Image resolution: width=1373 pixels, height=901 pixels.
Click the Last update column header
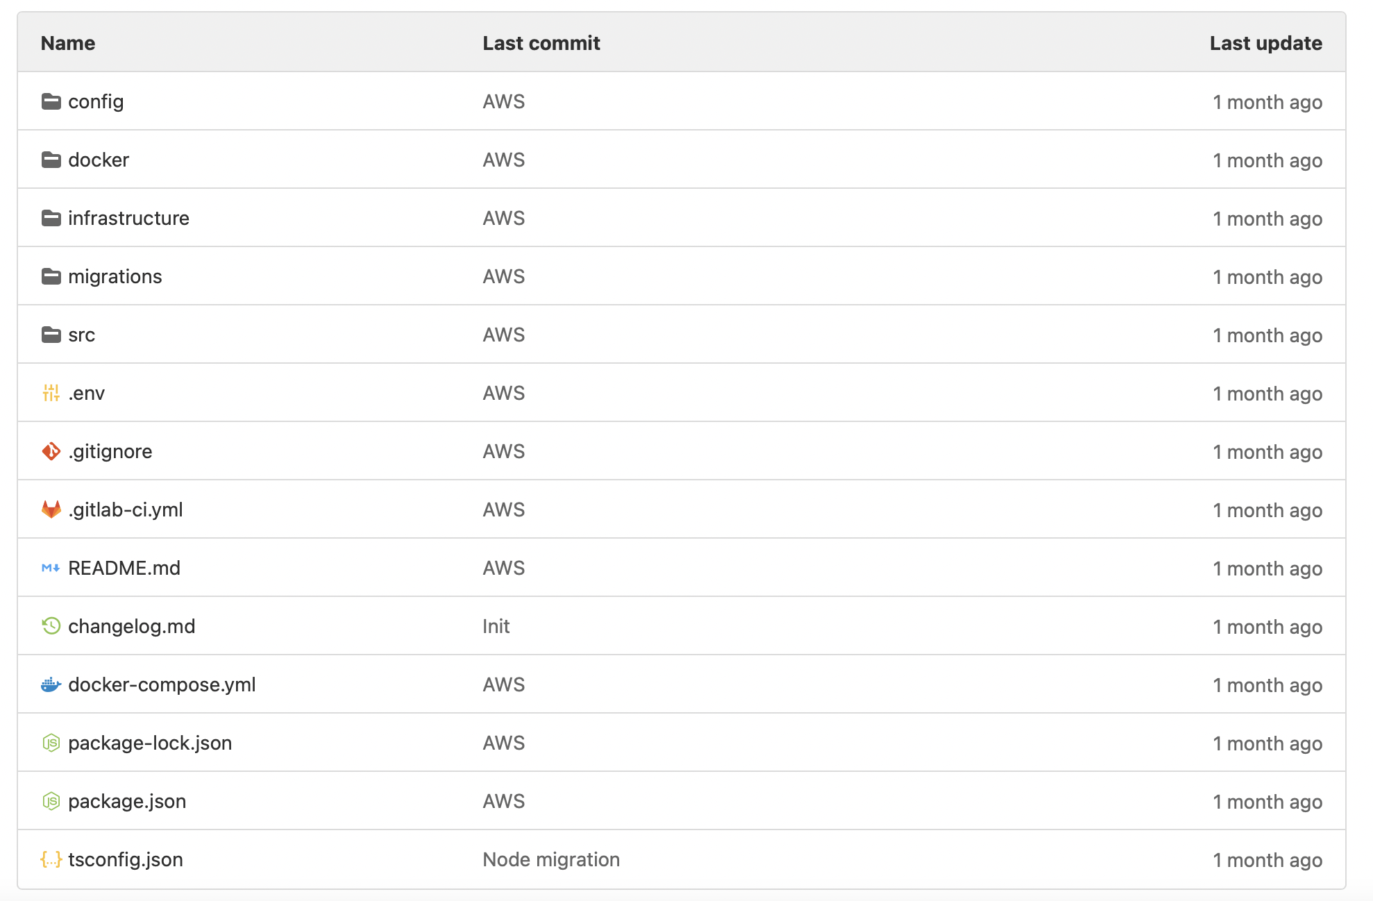click(1265, 43)
